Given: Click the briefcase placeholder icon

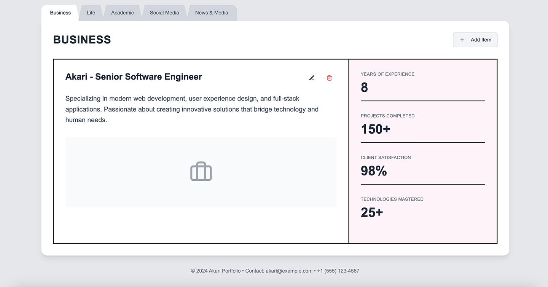Looking at the screenshot, I should 201,172.
